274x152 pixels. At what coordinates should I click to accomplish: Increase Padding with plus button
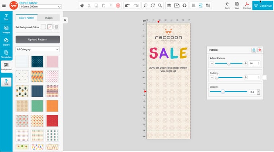(x=245, y=77)
